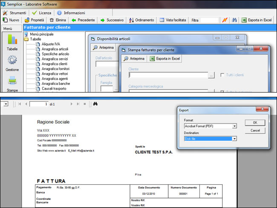277x208 pixels.
Task: Go to Precedente record
Action: (83, 20)
